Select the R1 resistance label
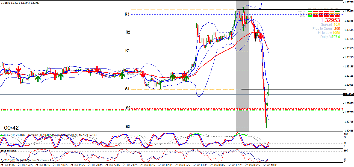Viewport: 354px width, 167px height. (x=127, y=50)
